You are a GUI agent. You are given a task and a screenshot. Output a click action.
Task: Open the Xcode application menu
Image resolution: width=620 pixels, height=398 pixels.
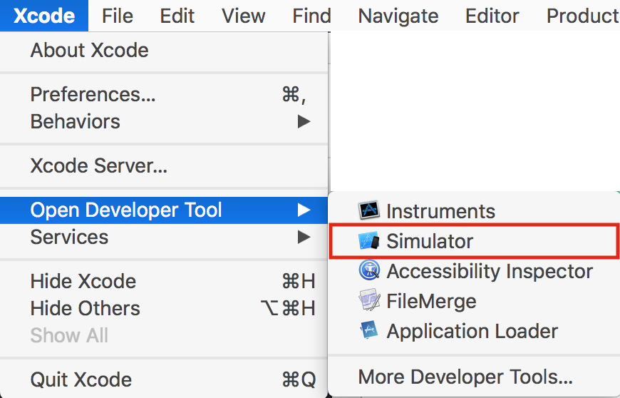(44, 16)
